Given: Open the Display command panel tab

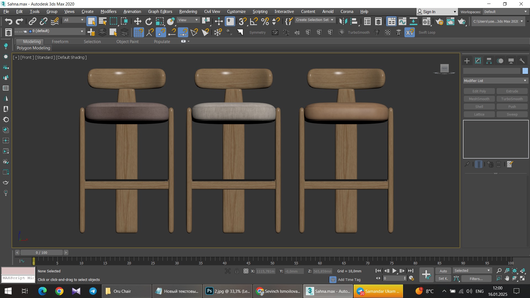Looking at the screenshot, I should coord(511,61).
